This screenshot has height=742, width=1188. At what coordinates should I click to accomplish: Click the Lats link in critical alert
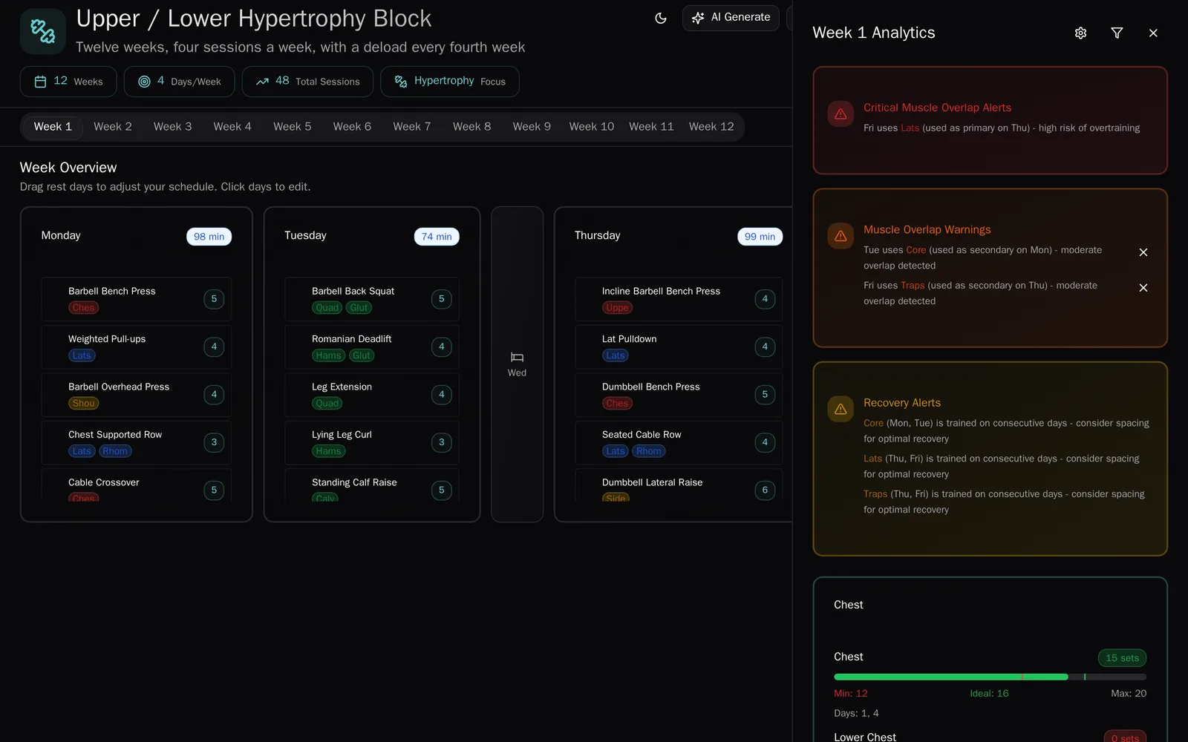[x=910, y=128]
